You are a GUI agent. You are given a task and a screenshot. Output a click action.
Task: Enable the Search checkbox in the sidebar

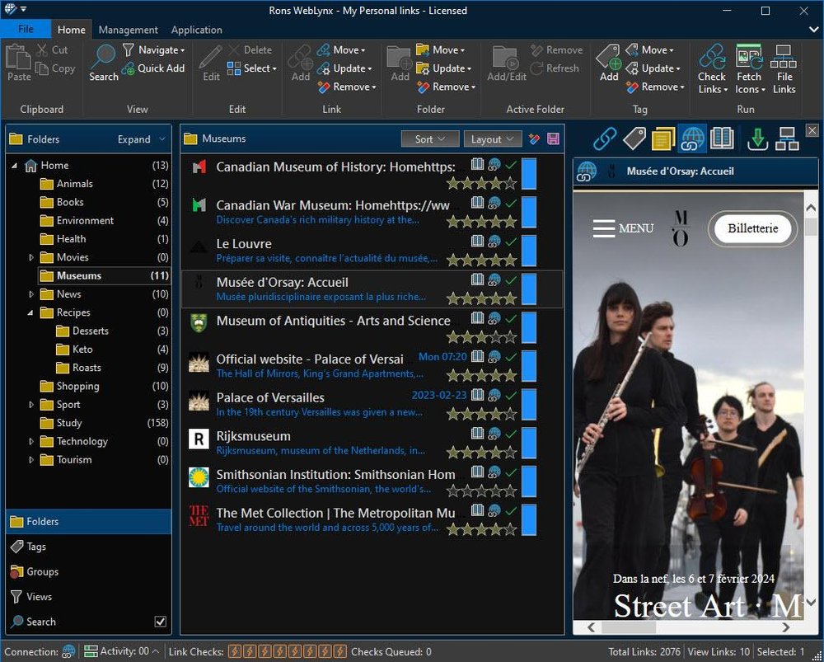(162, 622)
